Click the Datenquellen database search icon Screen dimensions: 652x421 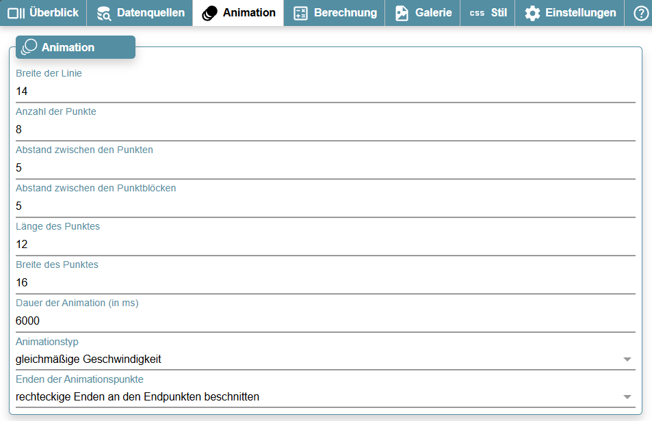pyautogui.click(x=104, y=13)
